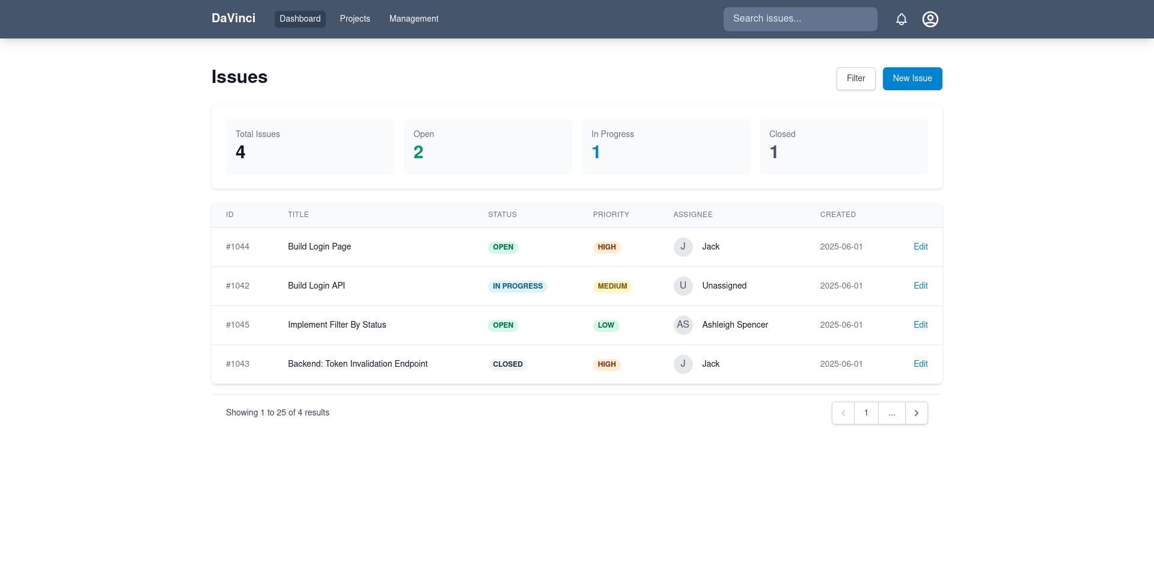Image resolution: width=1154 pixels, height=588 pixels.
Task: Click the Showing 1 to 25 results text
Action: [278, 413]
